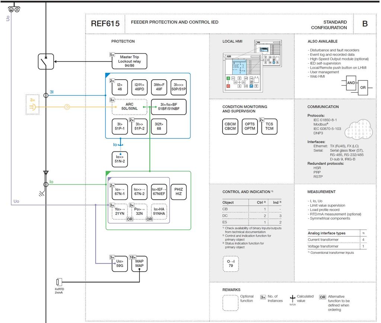This screenshot has width=381, height=323.
Task: Select the COMMUNICATION section heading
Action: (x=323, y=107)
